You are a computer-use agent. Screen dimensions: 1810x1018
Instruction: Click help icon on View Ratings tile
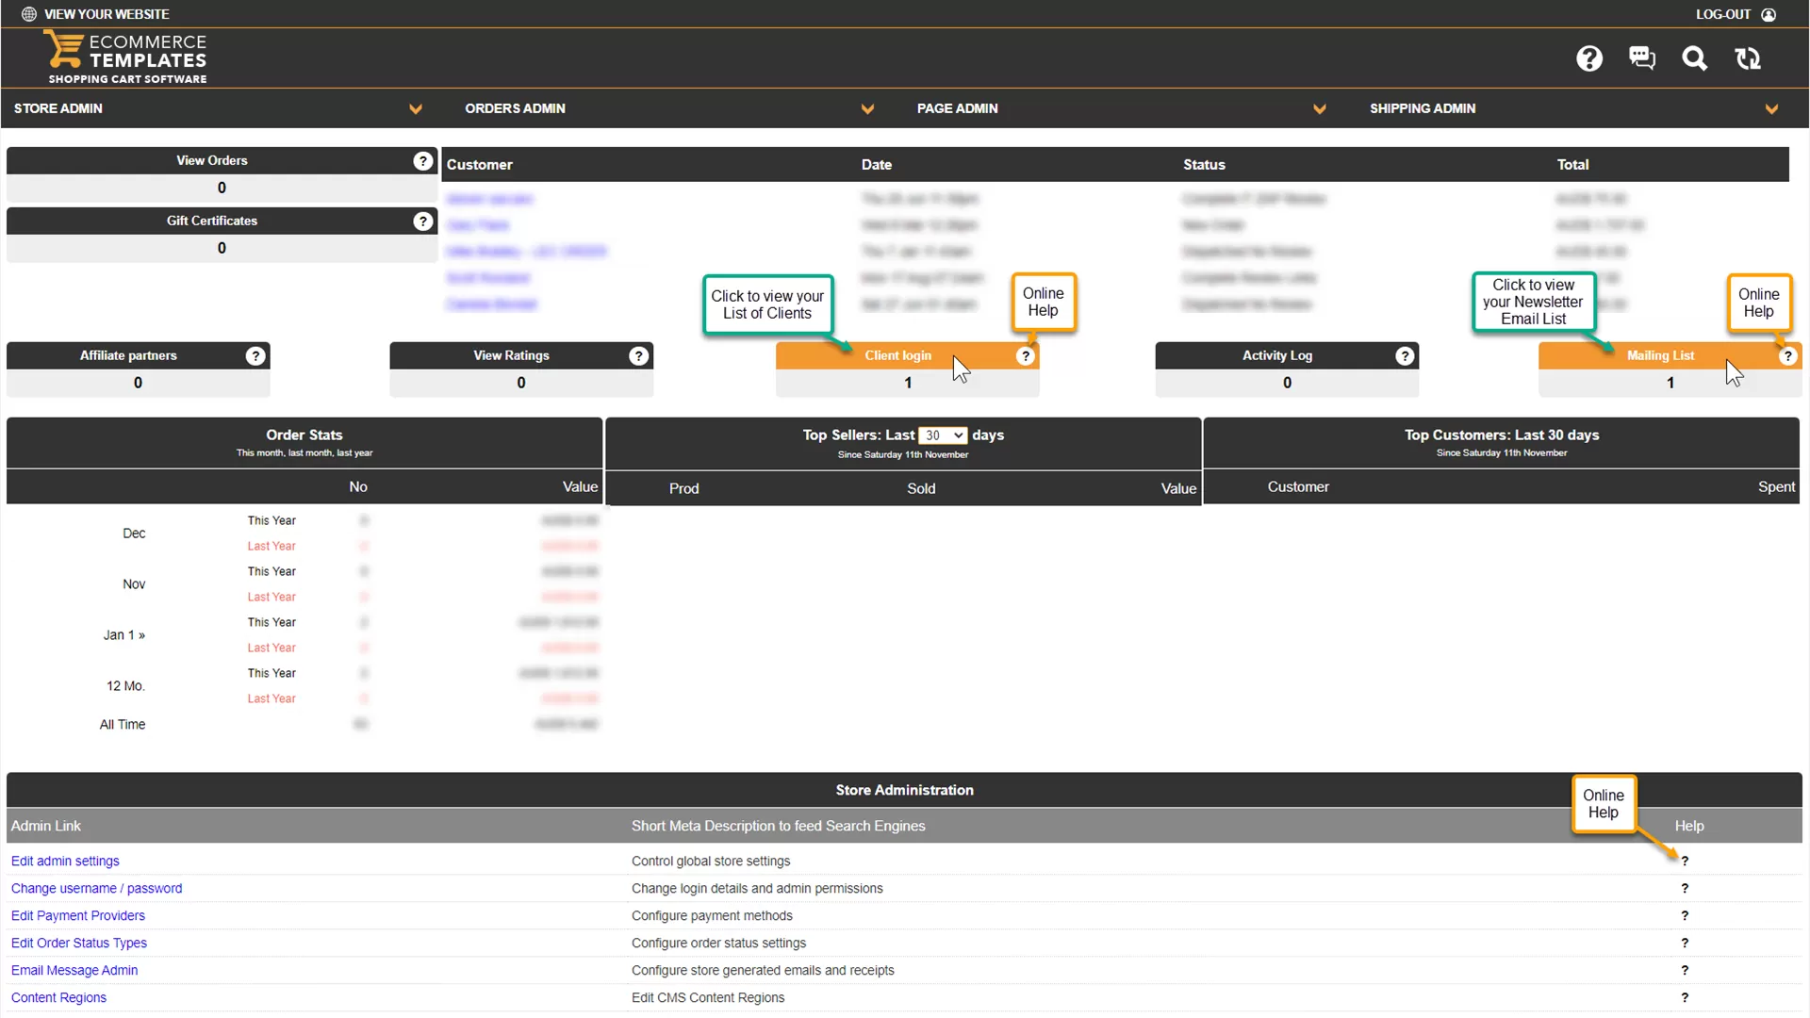[x=639, y=356]
